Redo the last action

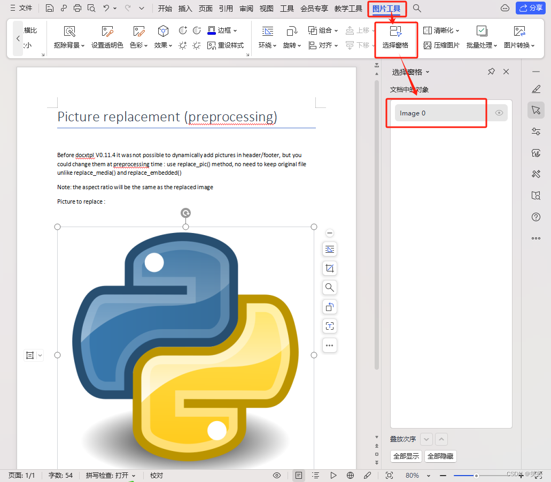coord(128,8)
